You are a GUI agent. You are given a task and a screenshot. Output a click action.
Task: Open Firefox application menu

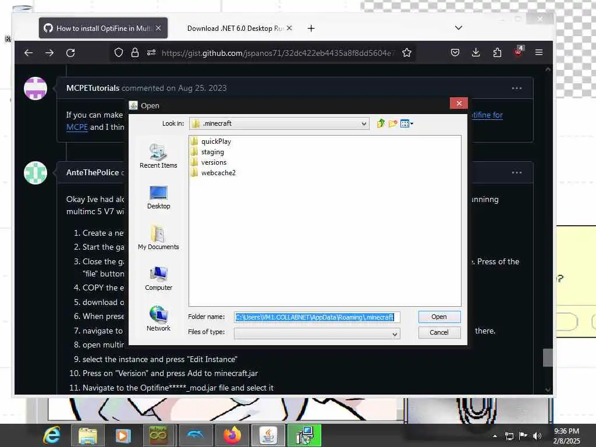point(539,52)
